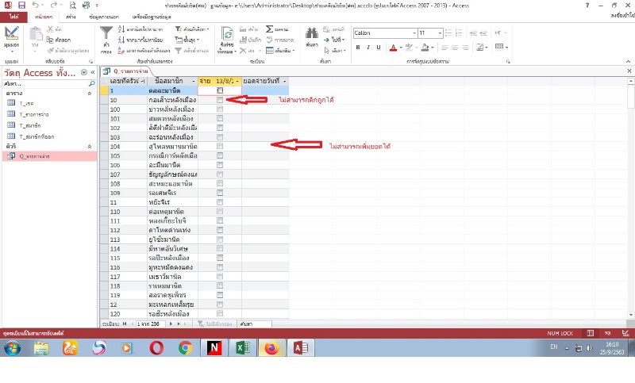Click the navigation pane search box
The width and height of the screenshot is (635, 383).
coord(44,83)
